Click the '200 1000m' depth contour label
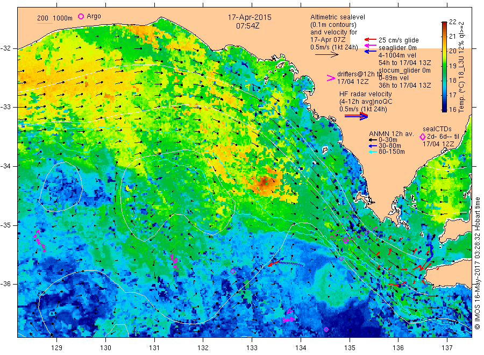This screenshot has width=484, height=355. pyautogui.click(x=55, y=18)
